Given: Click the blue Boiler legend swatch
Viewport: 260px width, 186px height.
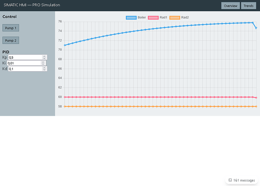Looking at the screenshot, I should pyautogui.click(x=131, y=18).
